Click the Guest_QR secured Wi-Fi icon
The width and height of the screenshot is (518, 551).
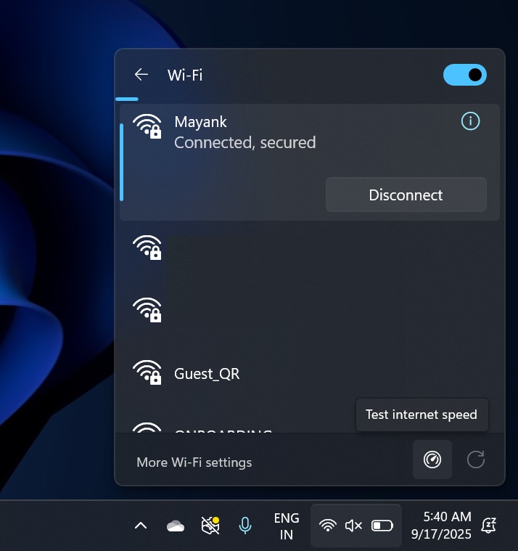[147, 372]
